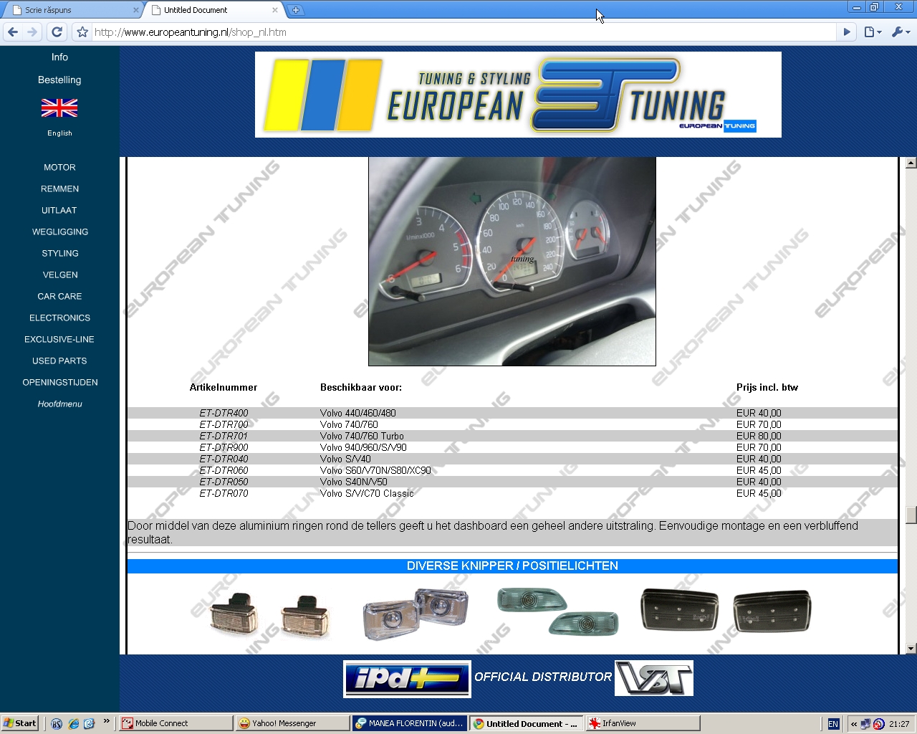Screen dimensions: 917x734
Task: Go to Hoofdmenu link
Action: [x=60, y=404]
